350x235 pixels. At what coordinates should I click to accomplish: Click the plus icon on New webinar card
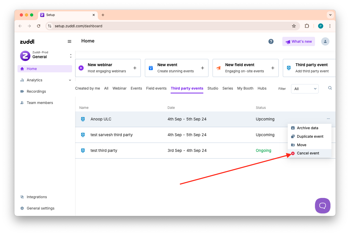click(x=135, y=68)
